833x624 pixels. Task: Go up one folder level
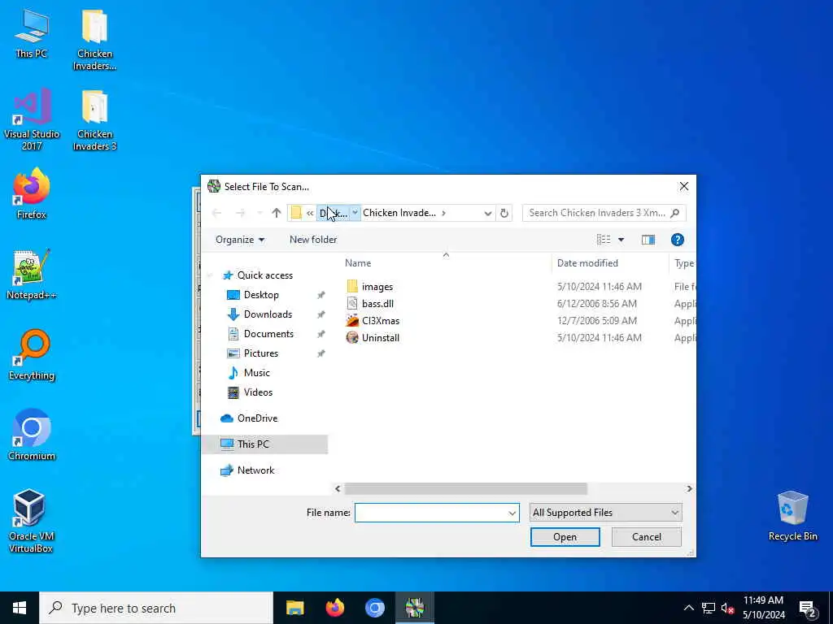click(277, 213)
